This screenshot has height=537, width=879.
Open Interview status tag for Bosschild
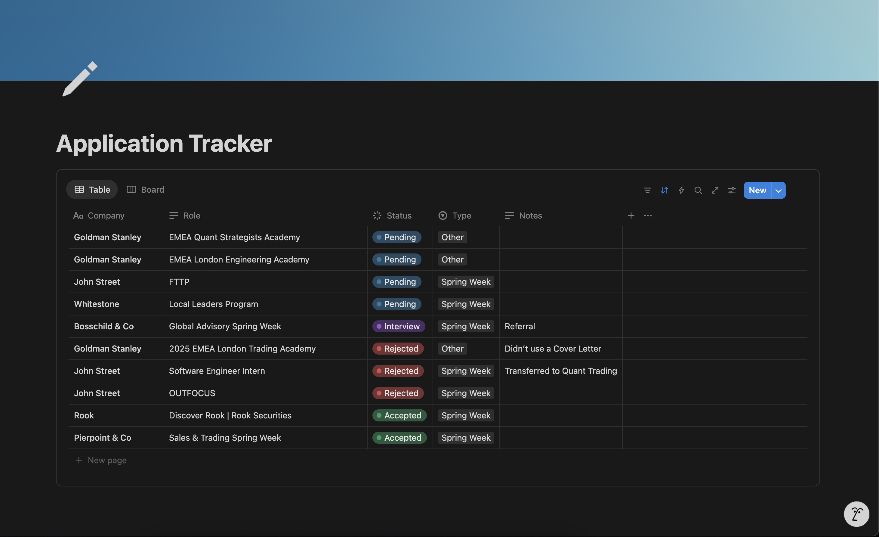[x=399, y=326]
